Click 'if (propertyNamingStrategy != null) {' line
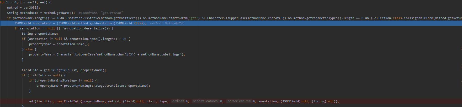This screenshot has width=462, height=107. (x=63, y=80)
